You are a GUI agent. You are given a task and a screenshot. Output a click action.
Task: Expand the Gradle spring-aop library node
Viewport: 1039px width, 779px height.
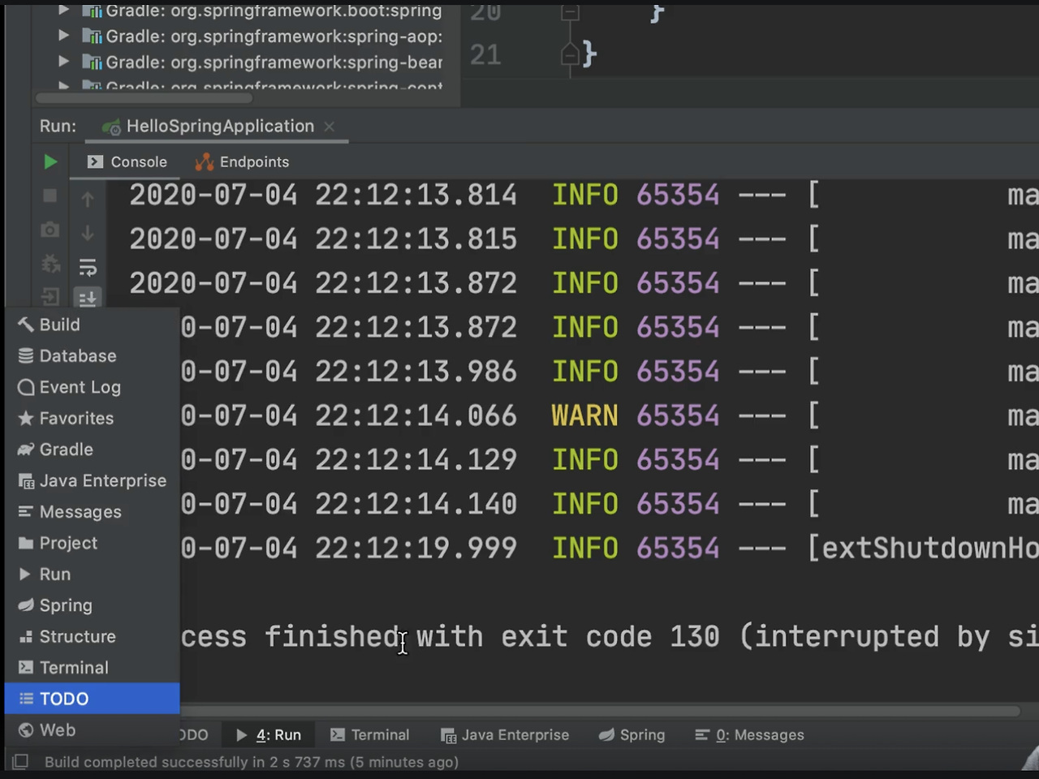coord(63,36)
